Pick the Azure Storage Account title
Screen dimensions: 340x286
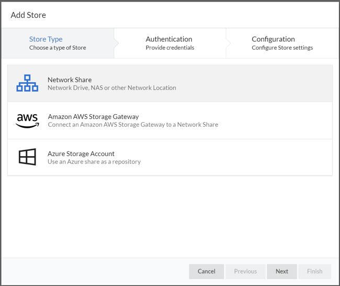(x=81, y=153)
